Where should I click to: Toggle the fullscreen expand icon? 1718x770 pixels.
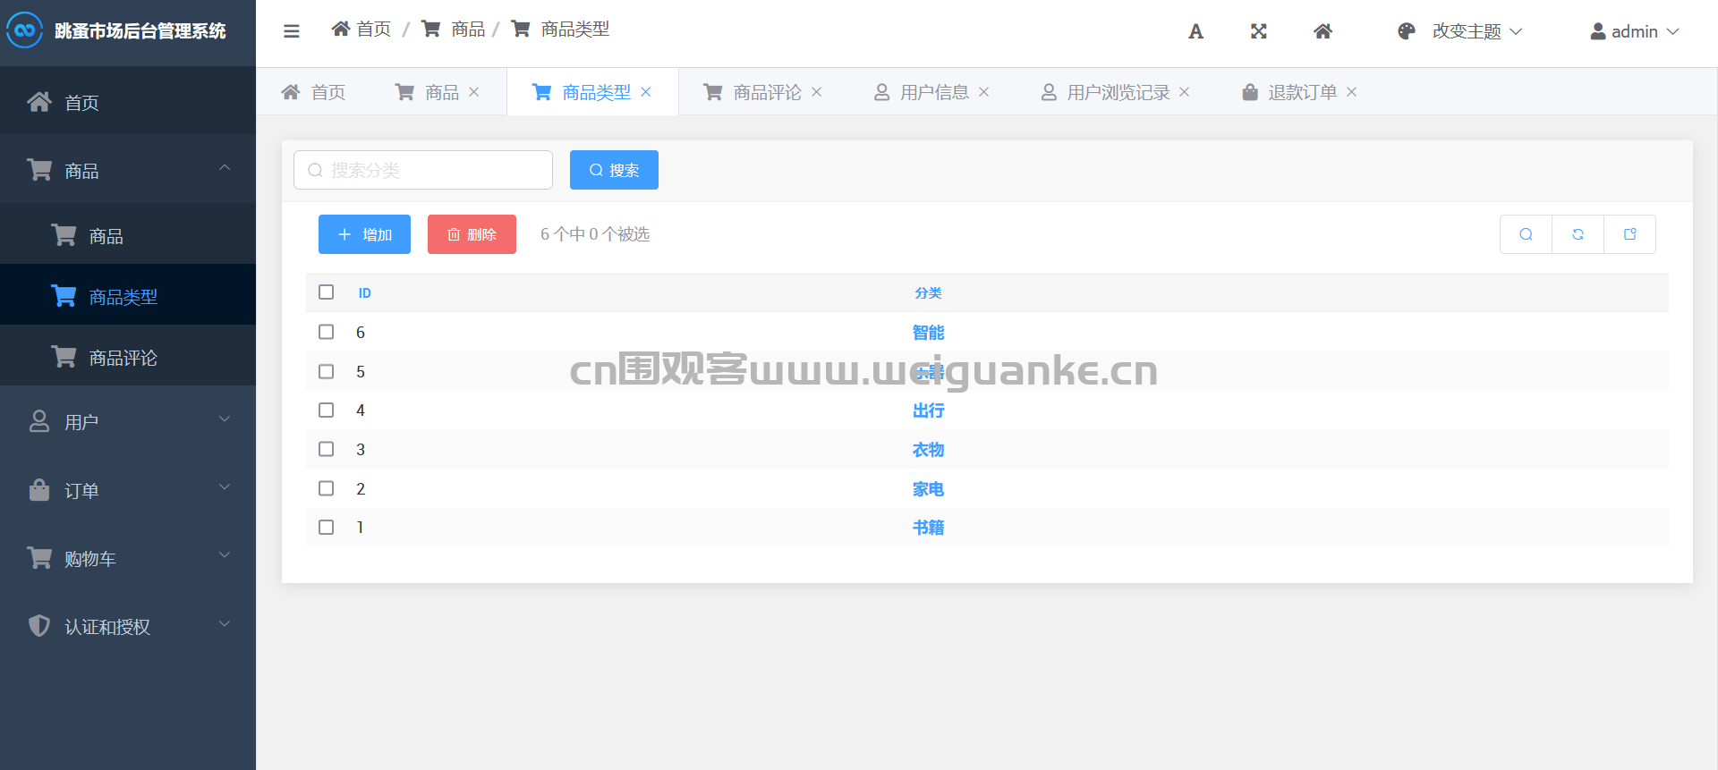(1259, 31)
